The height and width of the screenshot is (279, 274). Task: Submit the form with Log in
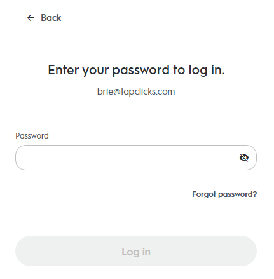pos(136,251)
